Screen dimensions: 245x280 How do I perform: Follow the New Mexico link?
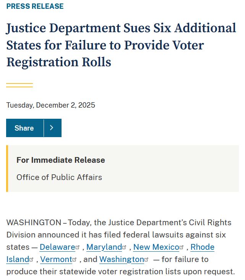coord(156,247)
